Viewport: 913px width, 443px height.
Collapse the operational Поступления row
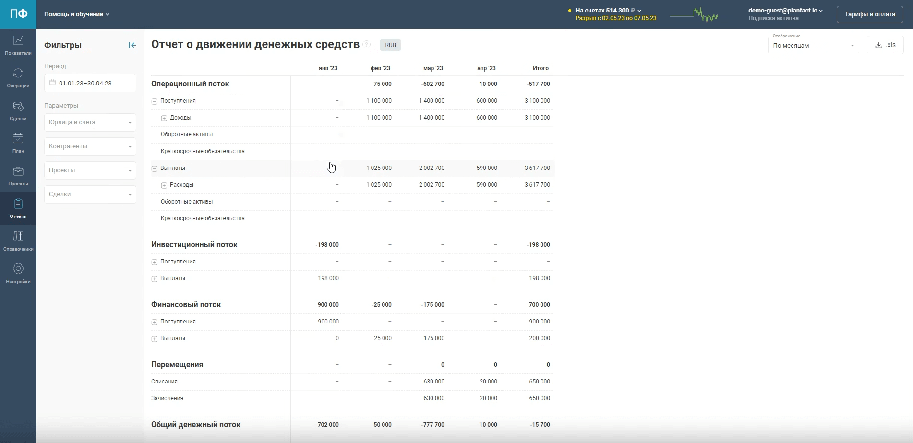[155, 101]
